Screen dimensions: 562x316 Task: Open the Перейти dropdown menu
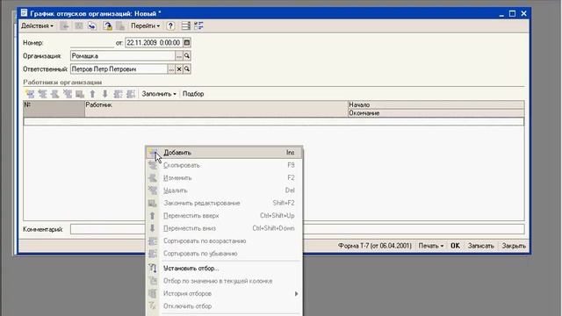coord(145,25)
